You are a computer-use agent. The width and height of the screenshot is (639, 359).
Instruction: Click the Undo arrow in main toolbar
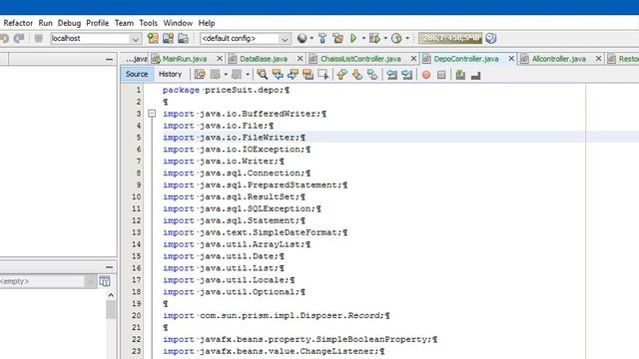click(4, 38)
